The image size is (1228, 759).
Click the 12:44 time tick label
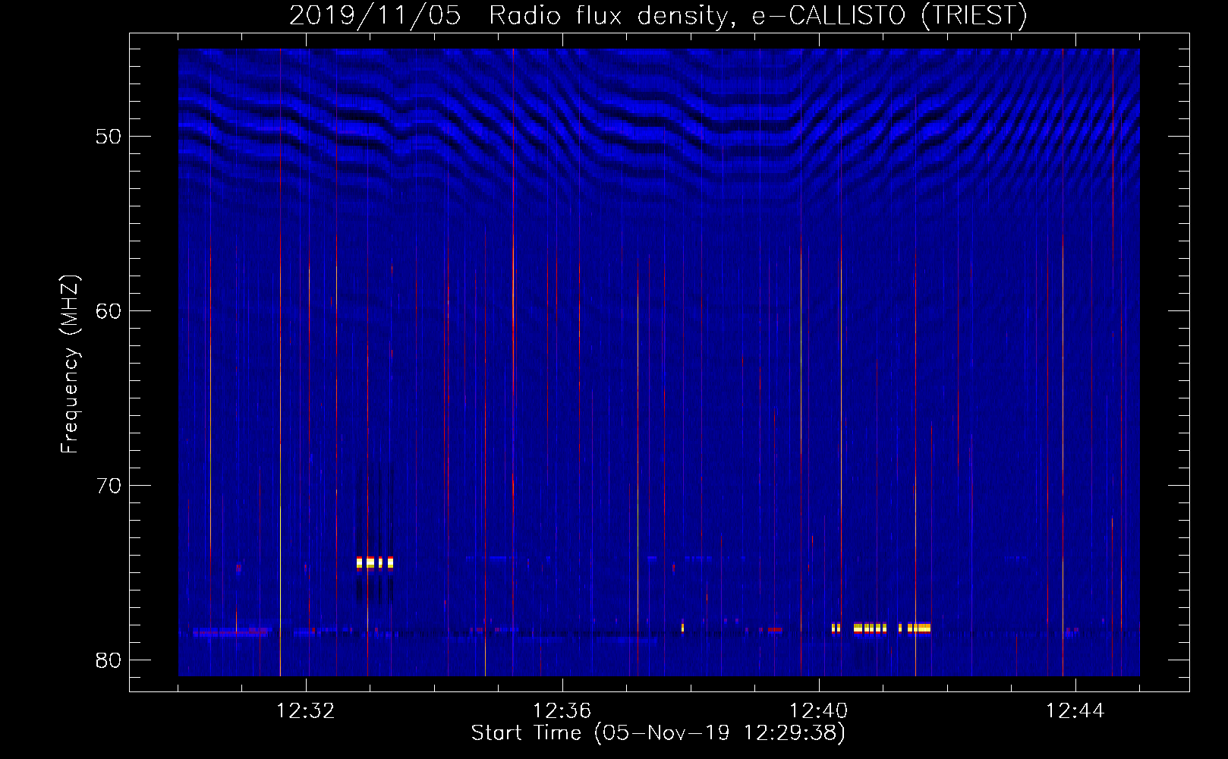(x=1075, y=711)
